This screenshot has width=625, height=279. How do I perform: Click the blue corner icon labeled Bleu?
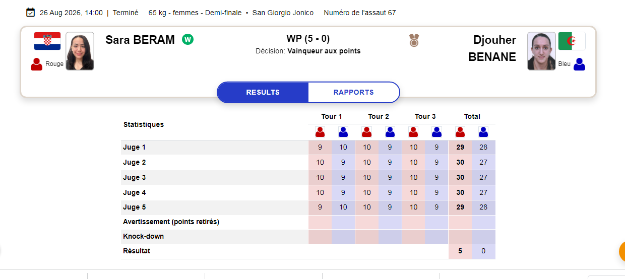pyautogui.click(x=580, y=64)
